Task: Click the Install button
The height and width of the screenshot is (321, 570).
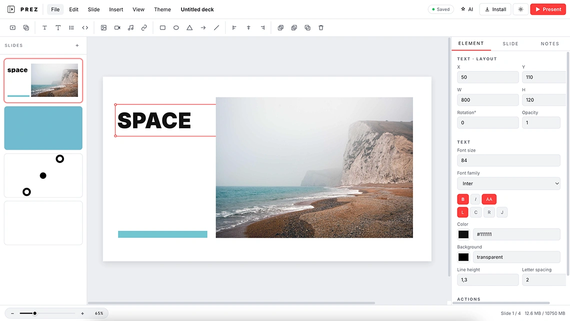Action: (495, 9)
